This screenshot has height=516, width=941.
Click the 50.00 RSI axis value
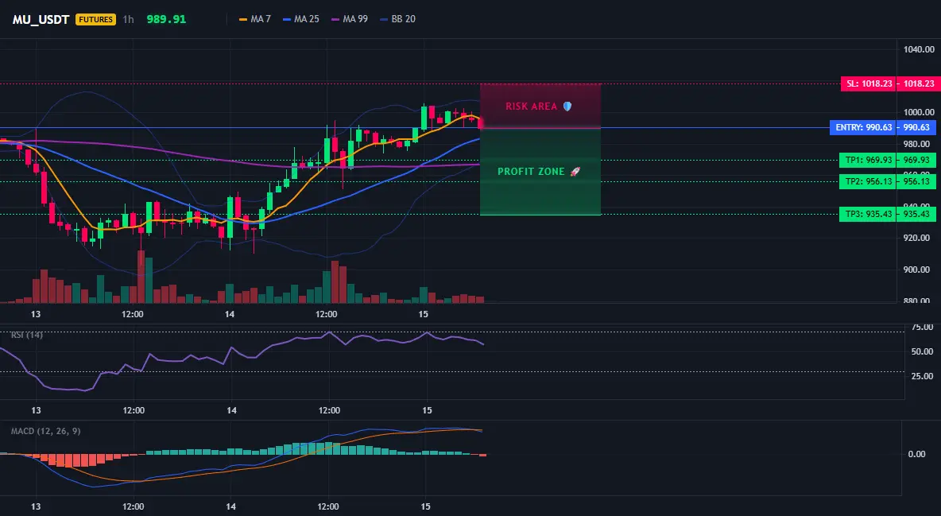click(x=922, y=351)
